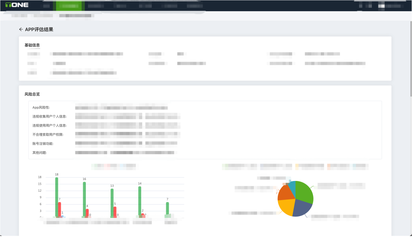Click the 不合理索取用户权限 label
This screenshot has height=237, width=412.
coord(48,135)
